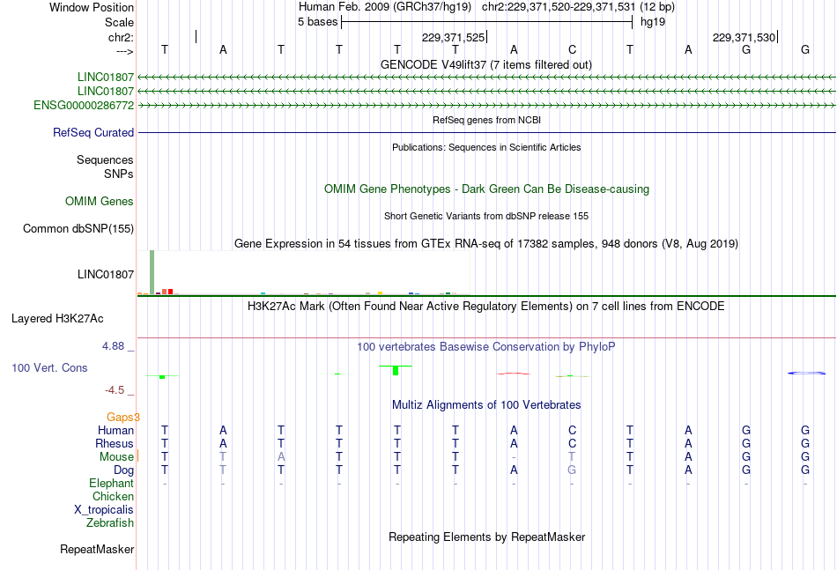Click base C in the reference sequence row

point(572,49)
